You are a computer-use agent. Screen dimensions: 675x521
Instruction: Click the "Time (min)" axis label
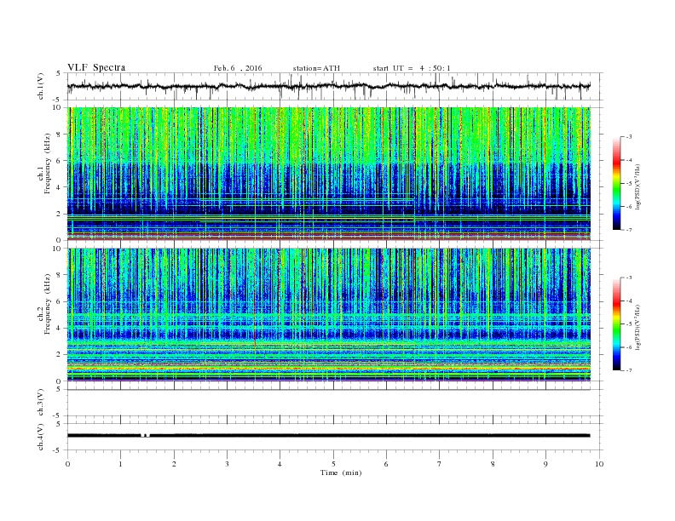(341, 472)
